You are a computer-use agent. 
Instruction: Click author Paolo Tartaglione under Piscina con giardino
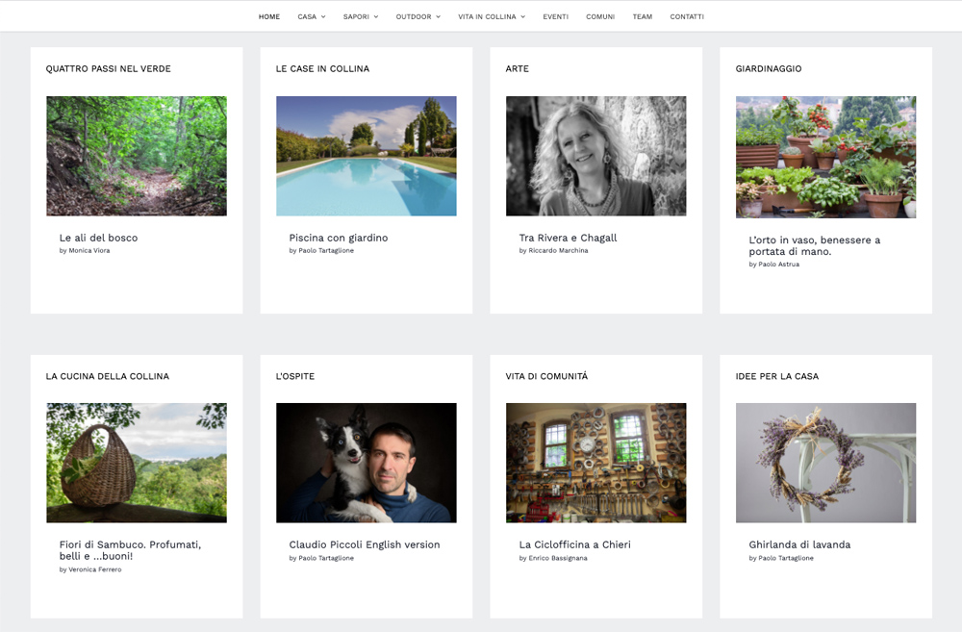326,250
